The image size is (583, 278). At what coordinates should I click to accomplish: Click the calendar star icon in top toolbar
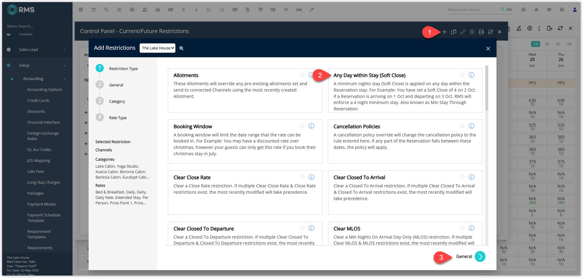94,10
